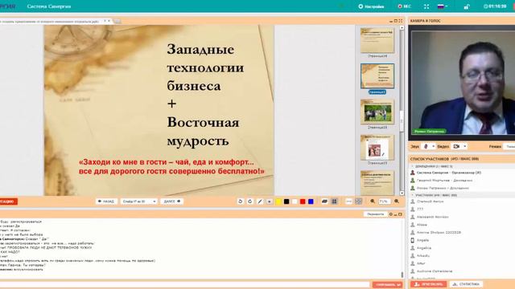
Task: Choose the blue drawing color
Action: point(311,201)
